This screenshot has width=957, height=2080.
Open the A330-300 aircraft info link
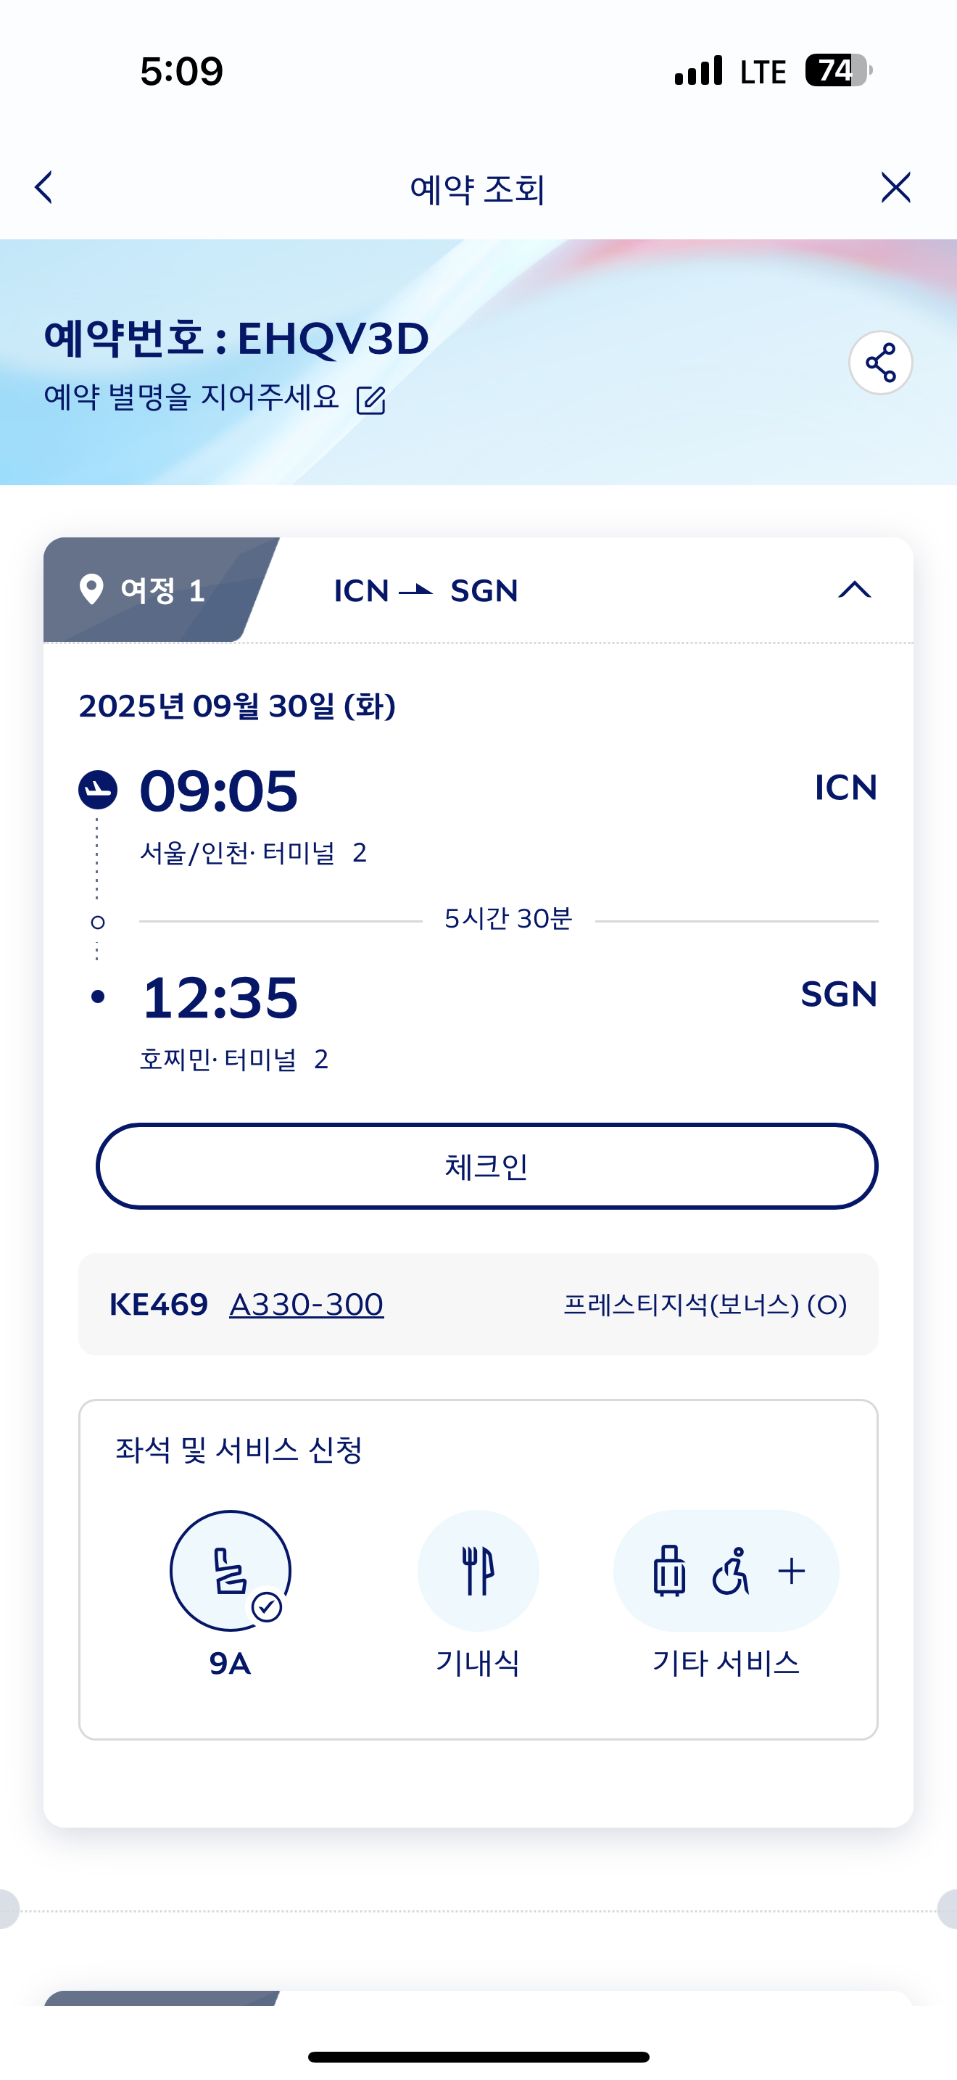point(307,1304)
